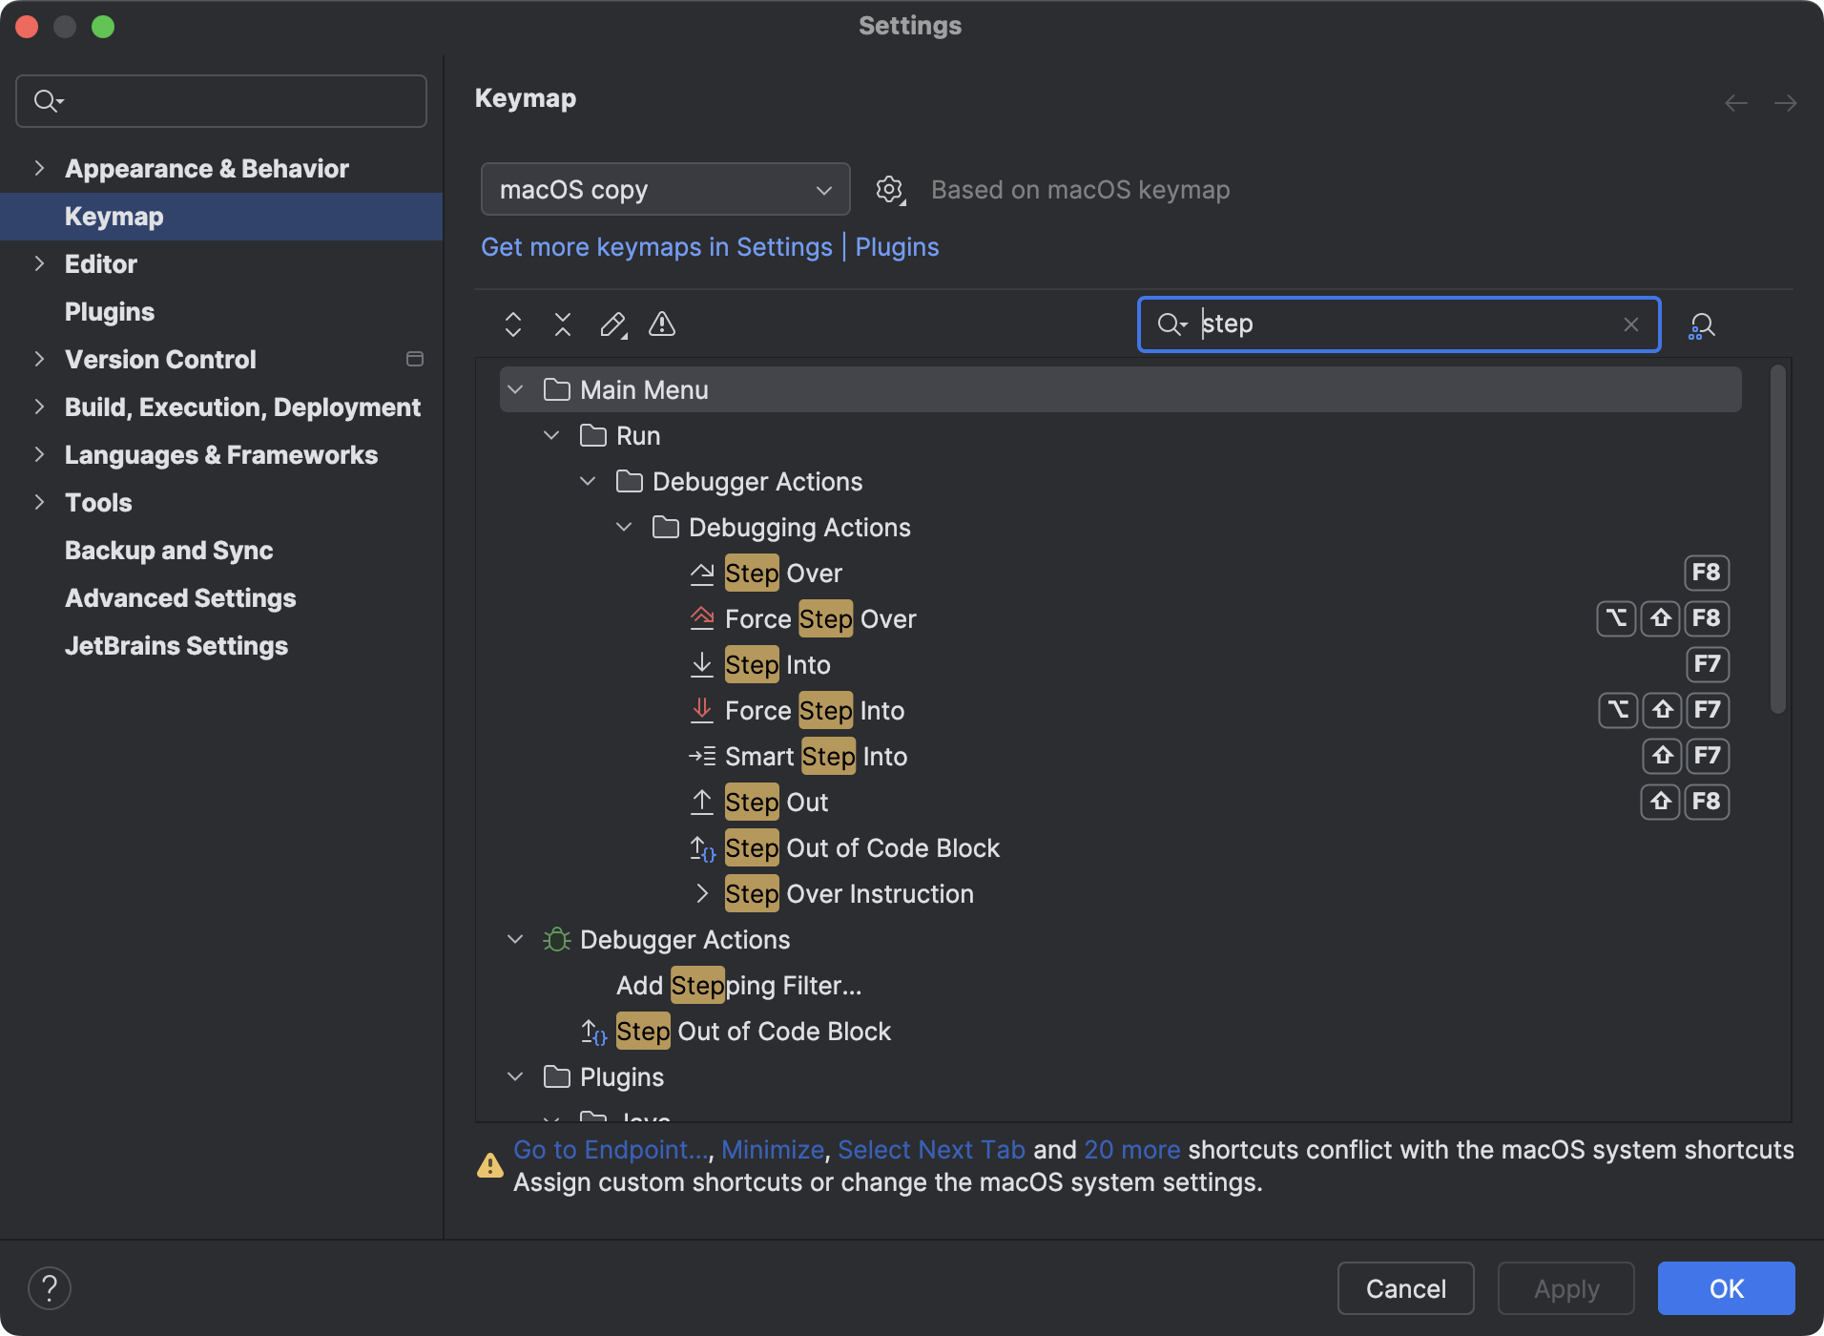Click the Collapse All icon in the toolbar

[x=562, y=324]
